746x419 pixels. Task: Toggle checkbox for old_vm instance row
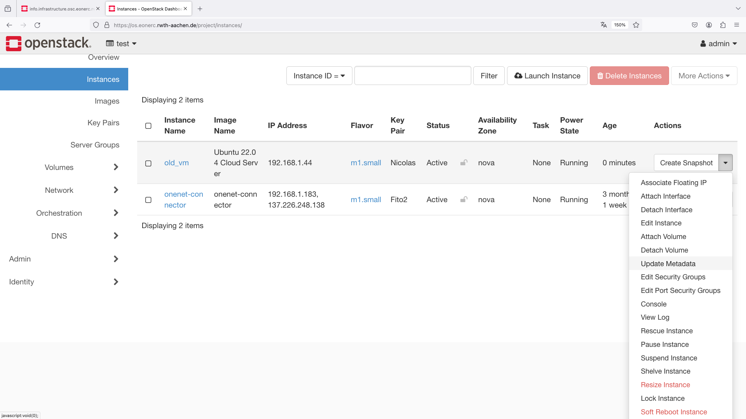148,163
